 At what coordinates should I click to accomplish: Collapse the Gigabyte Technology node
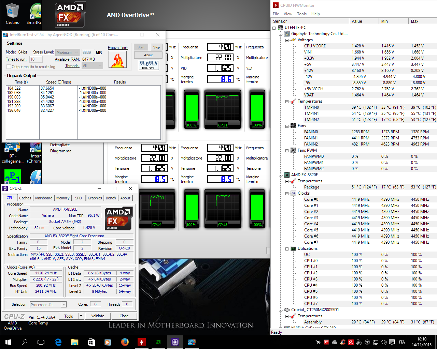coord(281,34)
